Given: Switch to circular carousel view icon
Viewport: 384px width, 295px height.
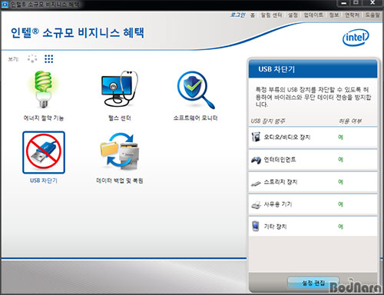Looking at the screenshot, I should pos(32,59).
